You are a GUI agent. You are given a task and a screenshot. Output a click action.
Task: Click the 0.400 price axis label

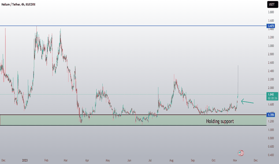click(x=271, y=155)
